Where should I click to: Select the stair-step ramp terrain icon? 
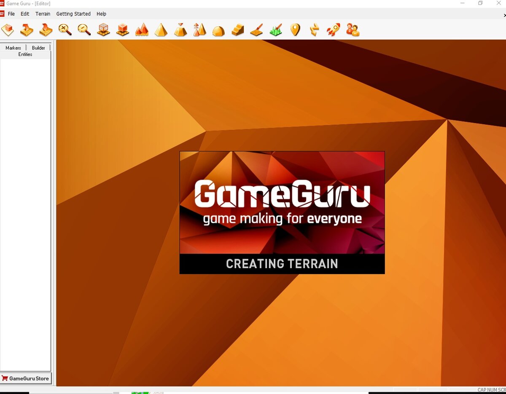pos(238,30)
